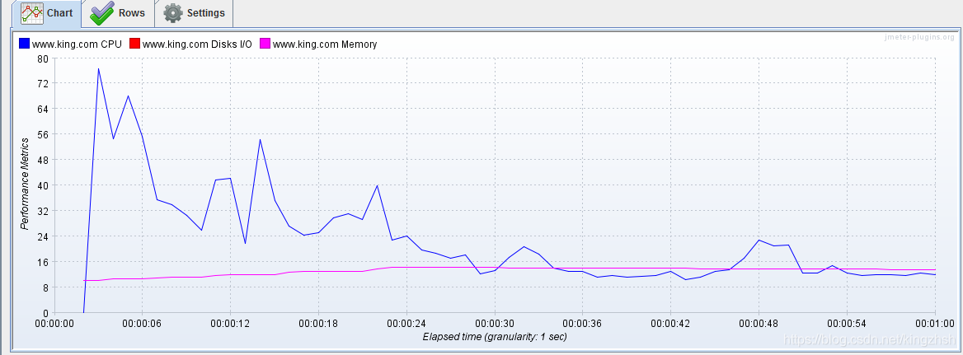
Task: Click the chart icon on Chart tab
Action: click(x=32, y=13)
